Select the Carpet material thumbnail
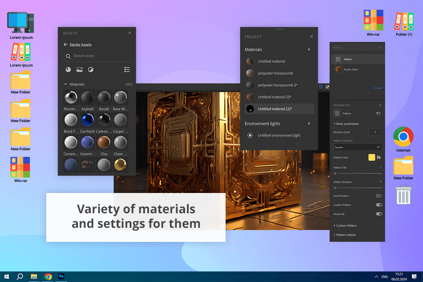Screen dimensions: 423x282 (120, 120)
